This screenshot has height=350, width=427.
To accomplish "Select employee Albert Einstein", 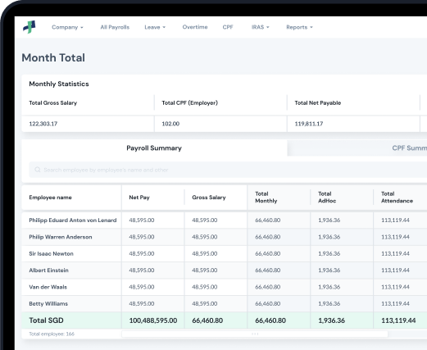I will point(48,270).
